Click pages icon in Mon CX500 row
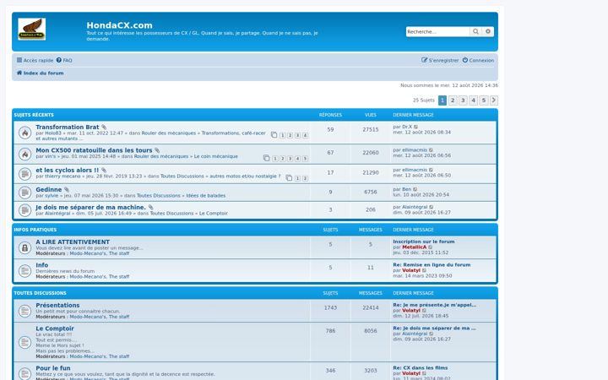Viewport: 608px width, 380px height. [x=266, y=158]
